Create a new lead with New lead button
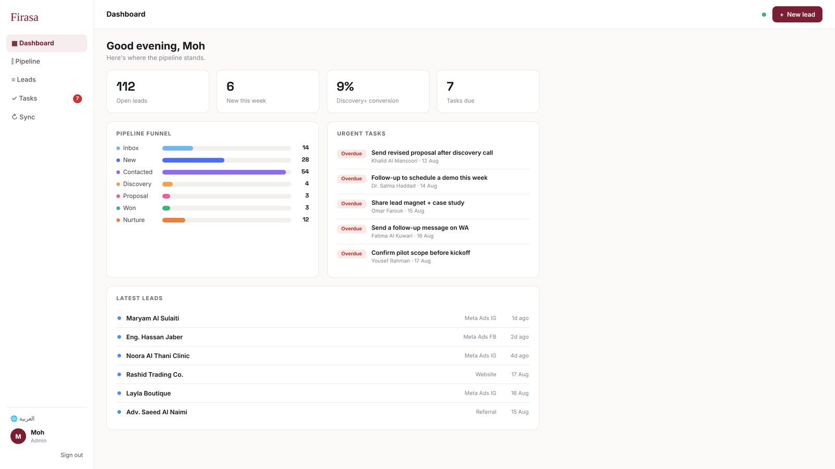This screenshot has height=469, width=835. [x=797, y=15]
